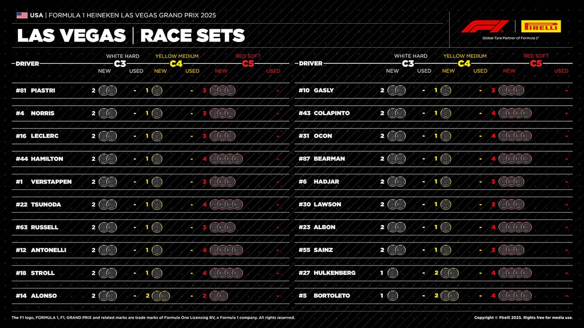Screen dimensions: 584x328
Task: Click the right table's DRIVER header
Action: [311, 64]
